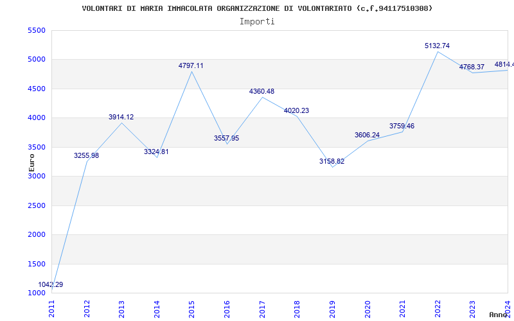Click the 2024 x-axis year label
Image resolution: width=514 pixels, height=321 pixels.
508,309
